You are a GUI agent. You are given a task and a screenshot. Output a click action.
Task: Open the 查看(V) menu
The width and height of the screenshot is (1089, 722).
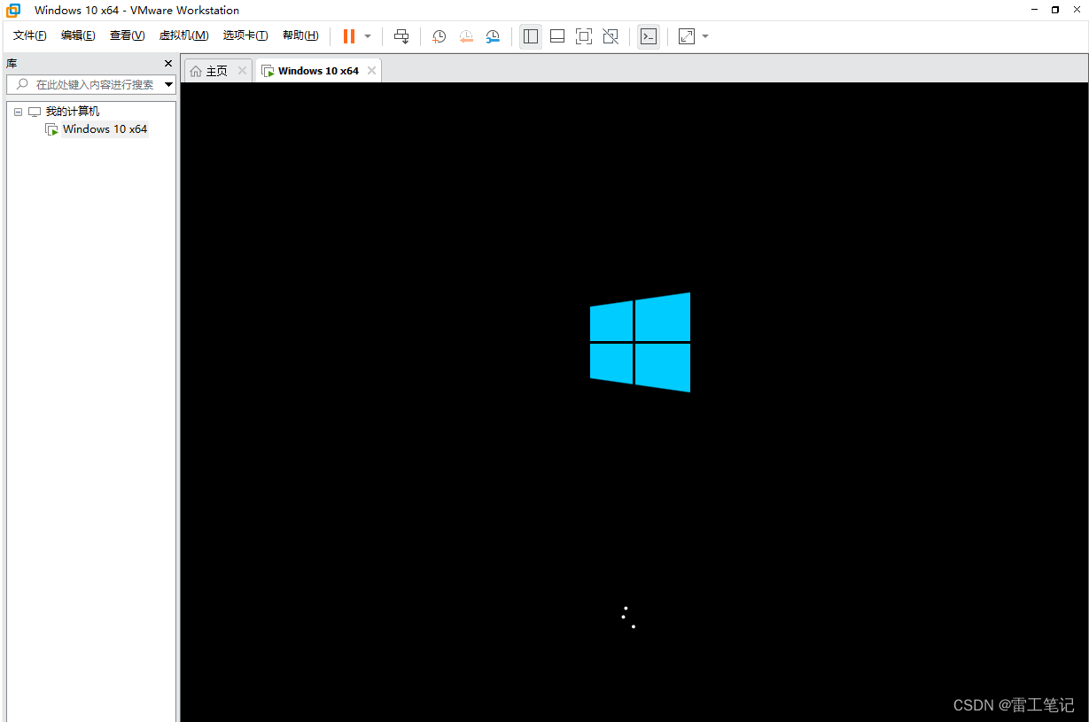127,35
